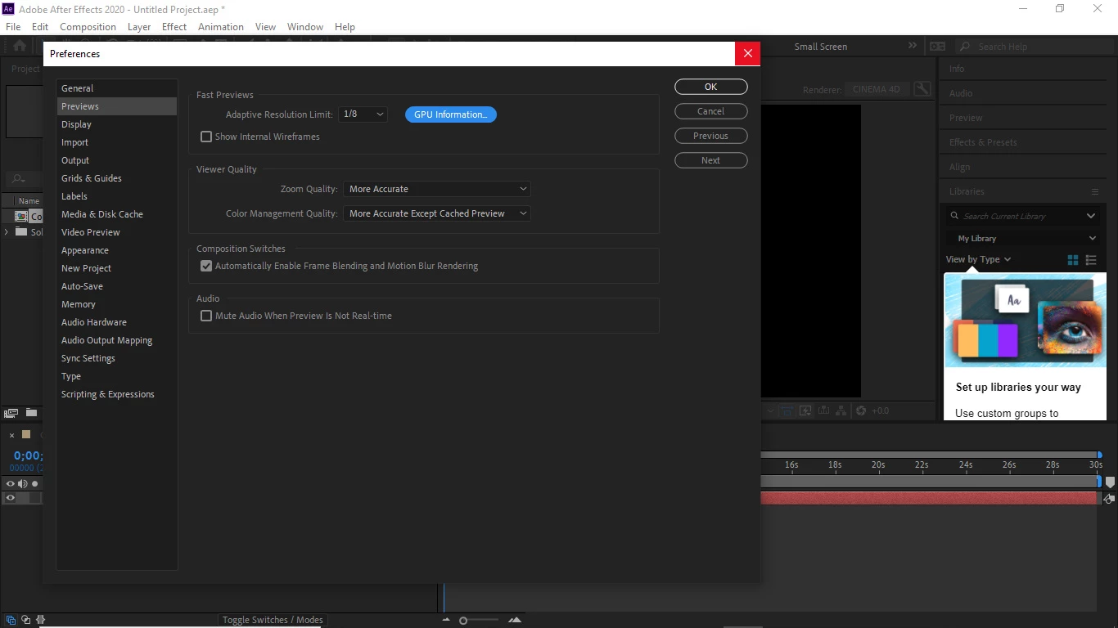This screenshot has height=628, width=1118.
Task: Click Toggle Switches / Modes button
Action: click(273, 620)
